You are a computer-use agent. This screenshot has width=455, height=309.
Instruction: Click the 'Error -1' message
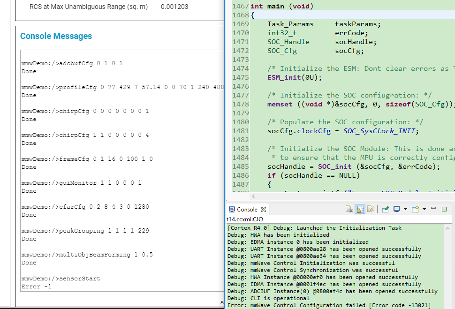coord(37,286)
